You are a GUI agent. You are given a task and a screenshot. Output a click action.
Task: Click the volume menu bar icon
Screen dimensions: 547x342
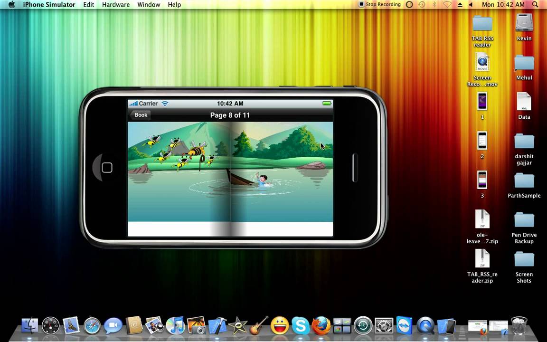[x=471, y=5]
